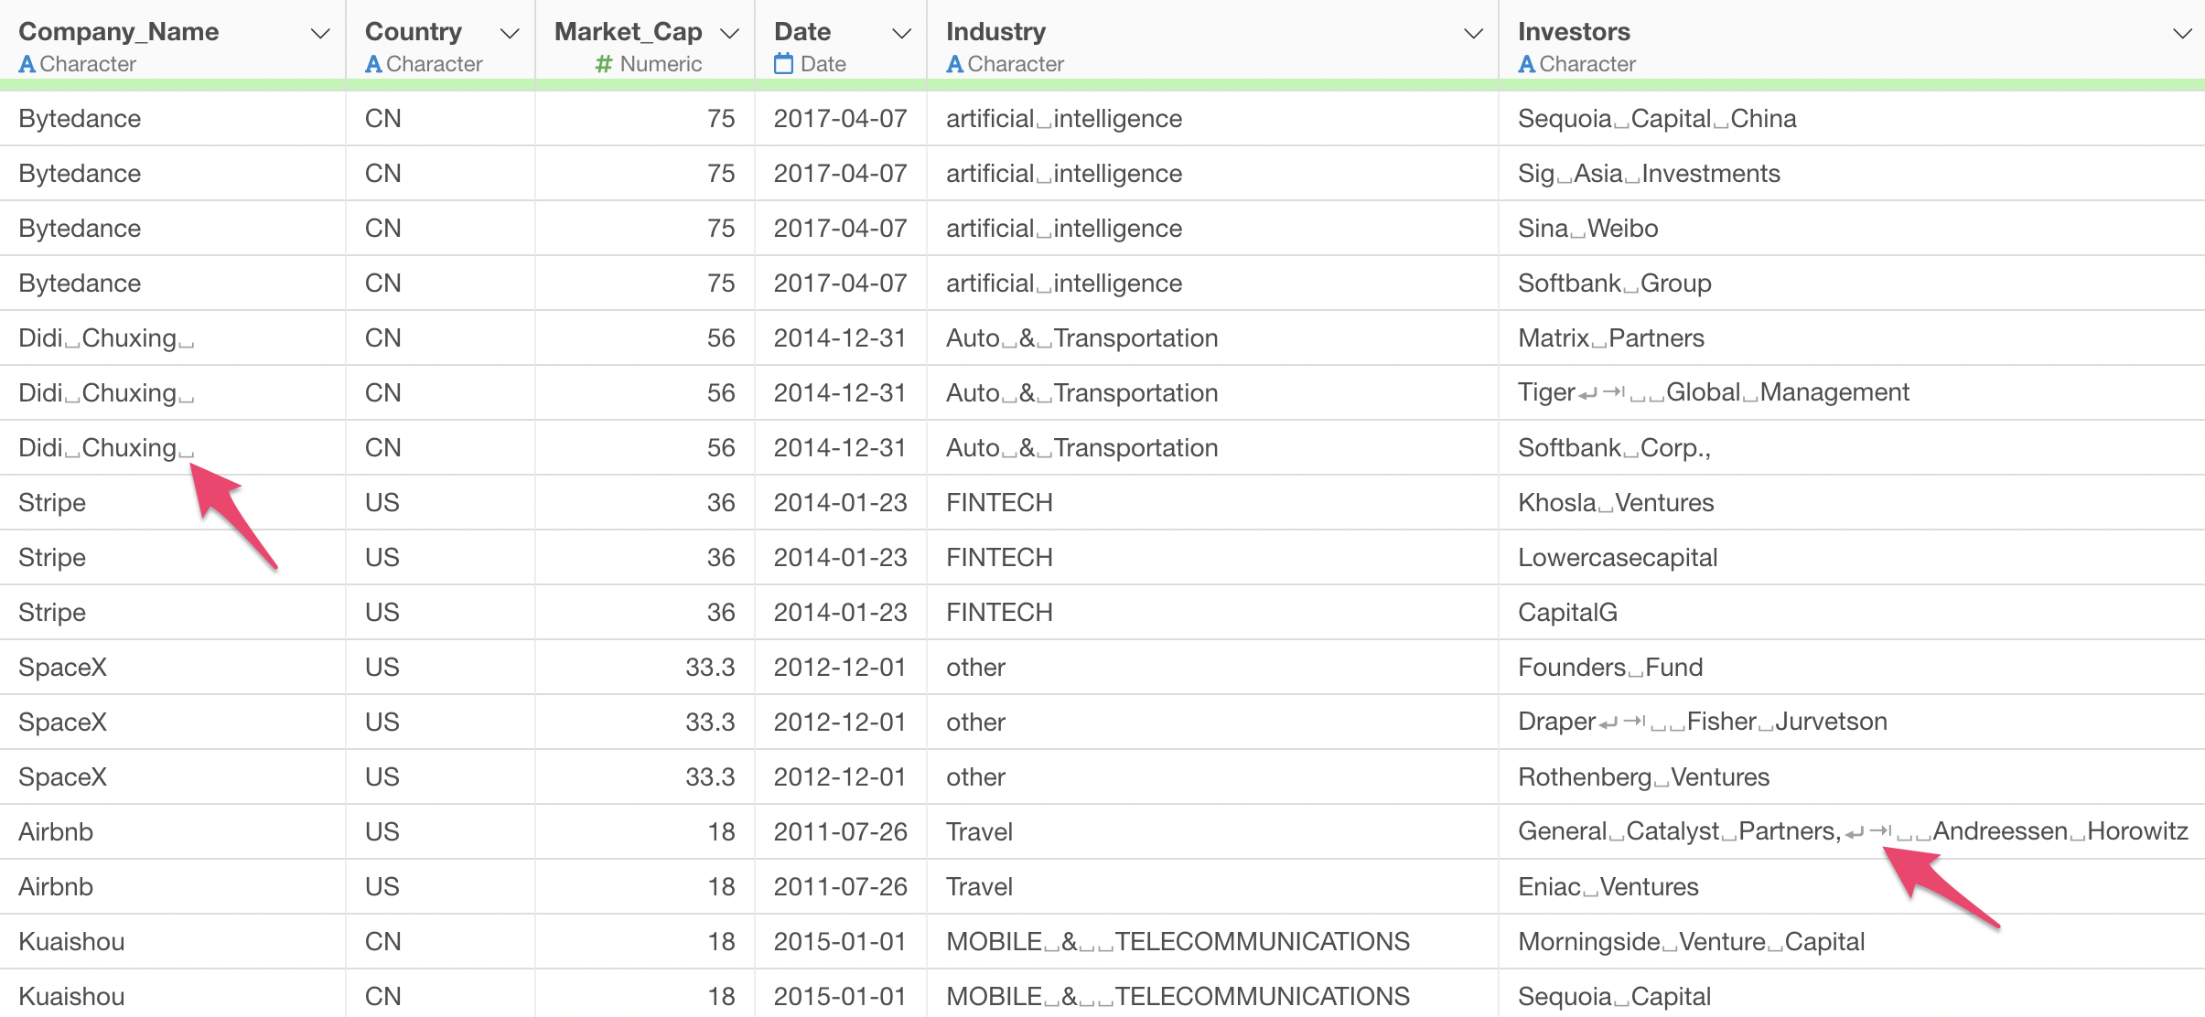Select the CapitalG investor cell

click(x=1852, y=613)
